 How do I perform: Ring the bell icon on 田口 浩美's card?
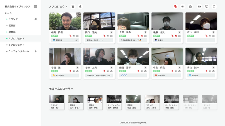click(111, 32)
